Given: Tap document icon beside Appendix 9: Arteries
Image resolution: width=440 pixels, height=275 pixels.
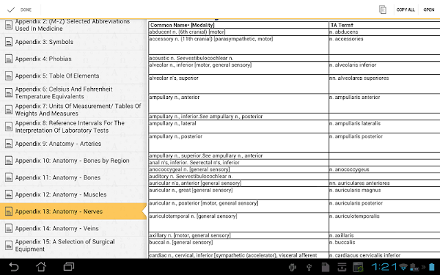Looking at the screenshot, I should click(9, 144).
